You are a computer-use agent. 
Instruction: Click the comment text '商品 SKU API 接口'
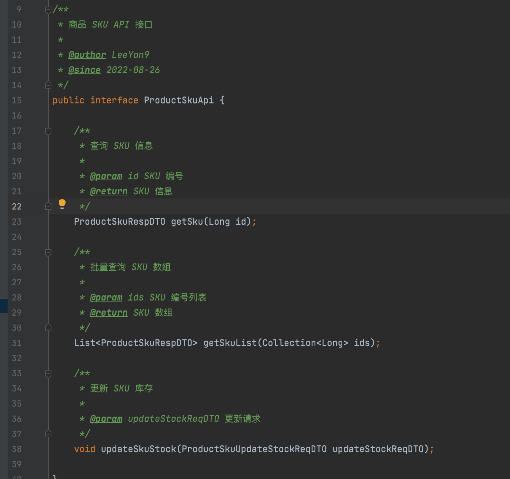tap(110, 24)
